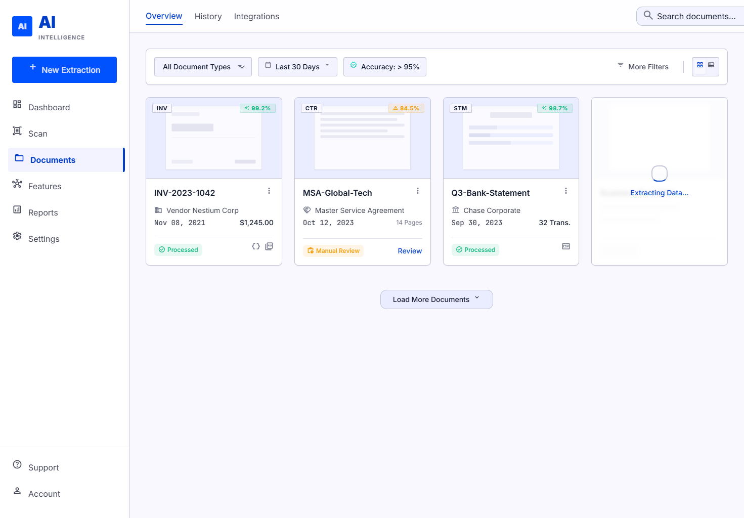
Task: Click the Manual Review status badge
Action: coord(333,251)
